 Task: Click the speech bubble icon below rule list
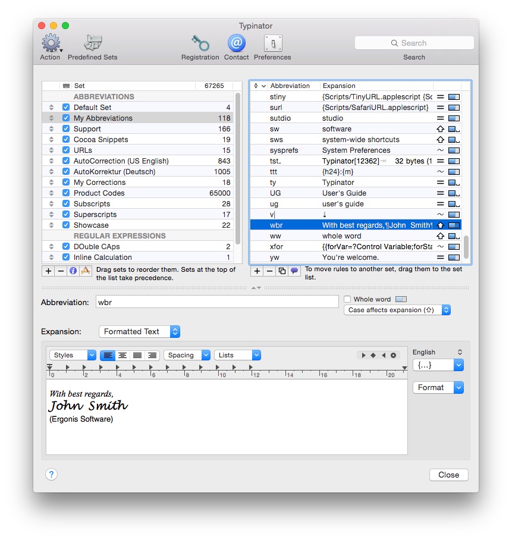click(294, 271)
